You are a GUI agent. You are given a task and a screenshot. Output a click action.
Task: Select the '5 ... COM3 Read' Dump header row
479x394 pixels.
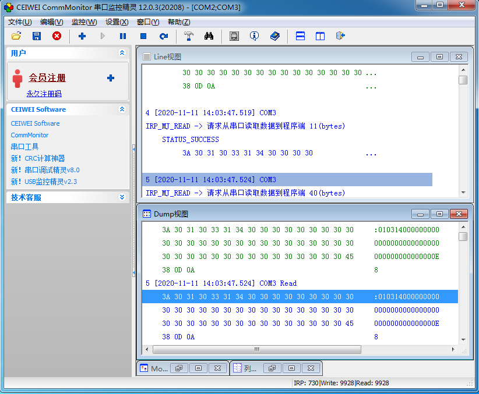[x=221, y=283]
